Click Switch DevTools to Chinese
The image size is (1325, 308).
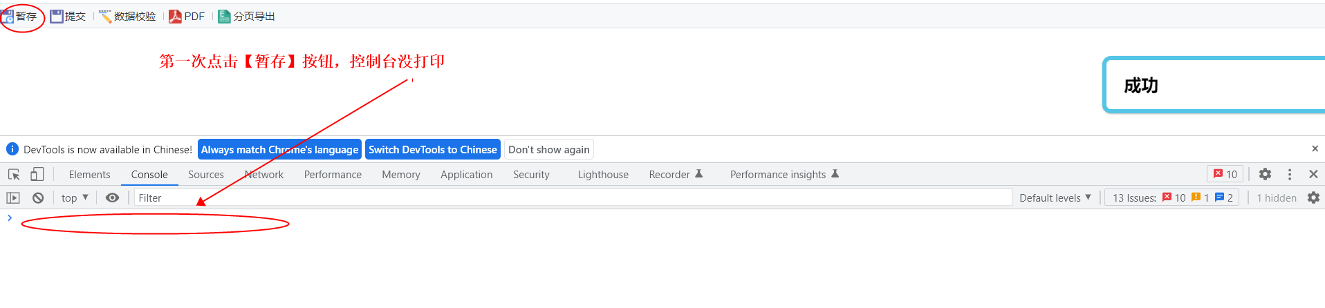click(432, 150)
